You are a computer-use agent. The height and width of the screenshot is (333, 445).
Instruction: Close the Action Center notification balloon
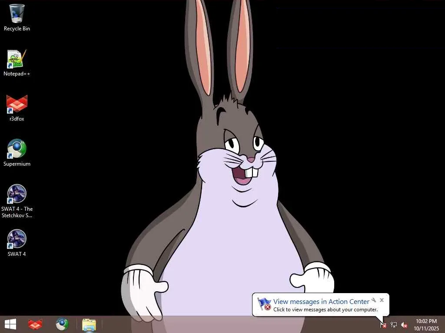pos(382,300)
